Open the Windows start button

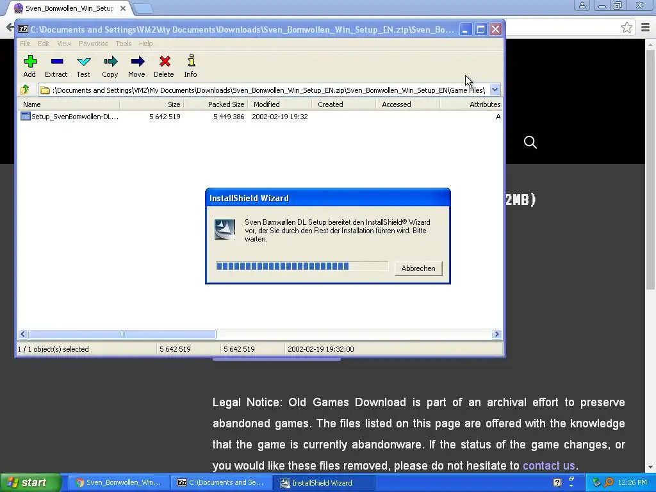coord(30,482)
